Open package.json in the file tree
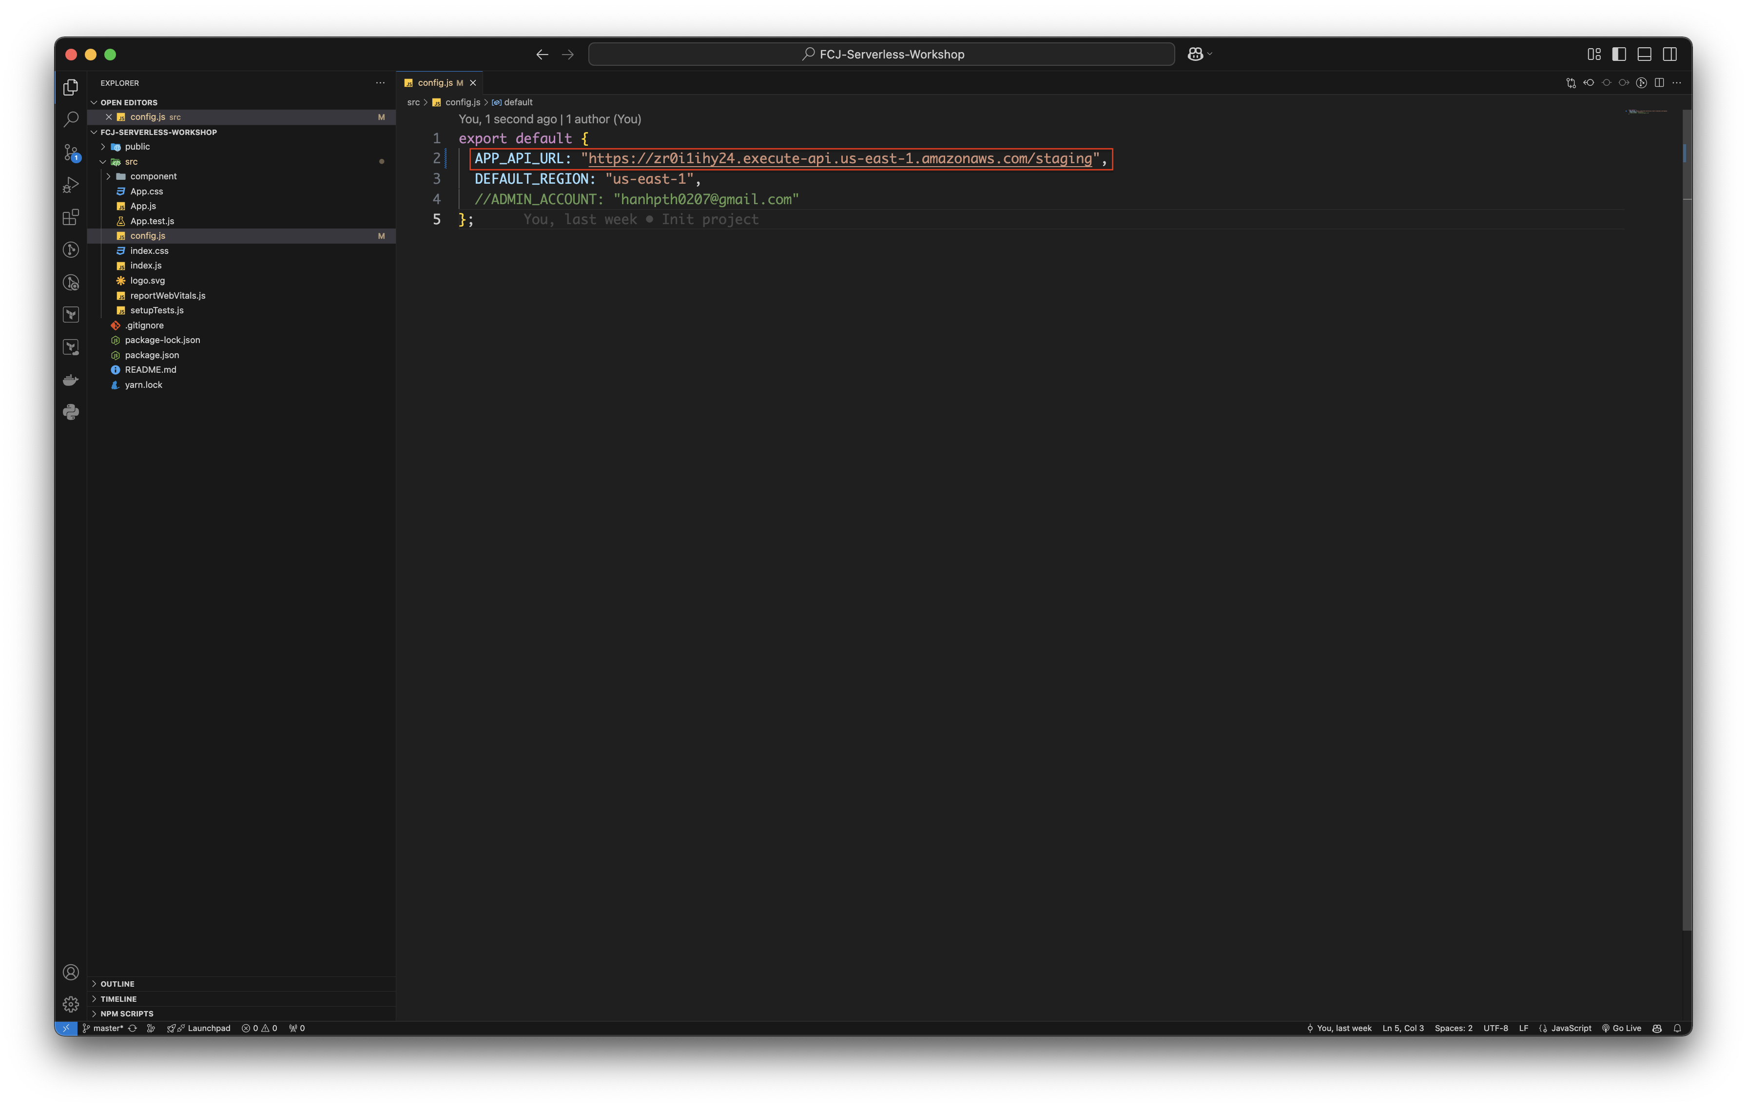This screenshot has height=1108, width=1747. 152,355
